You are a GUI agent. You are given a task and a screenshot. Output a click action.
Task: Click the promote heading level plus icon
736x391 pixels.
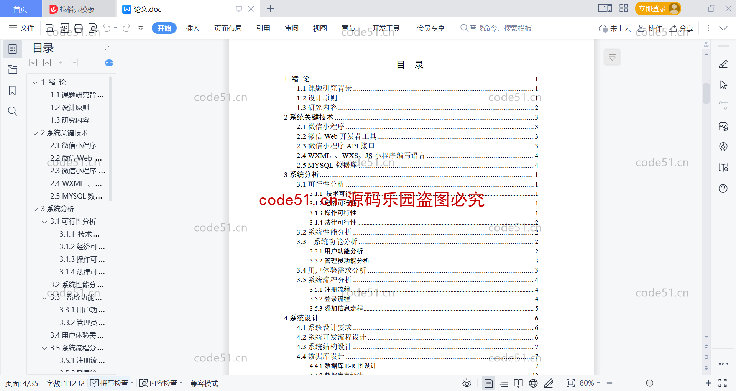click(61, 62)
